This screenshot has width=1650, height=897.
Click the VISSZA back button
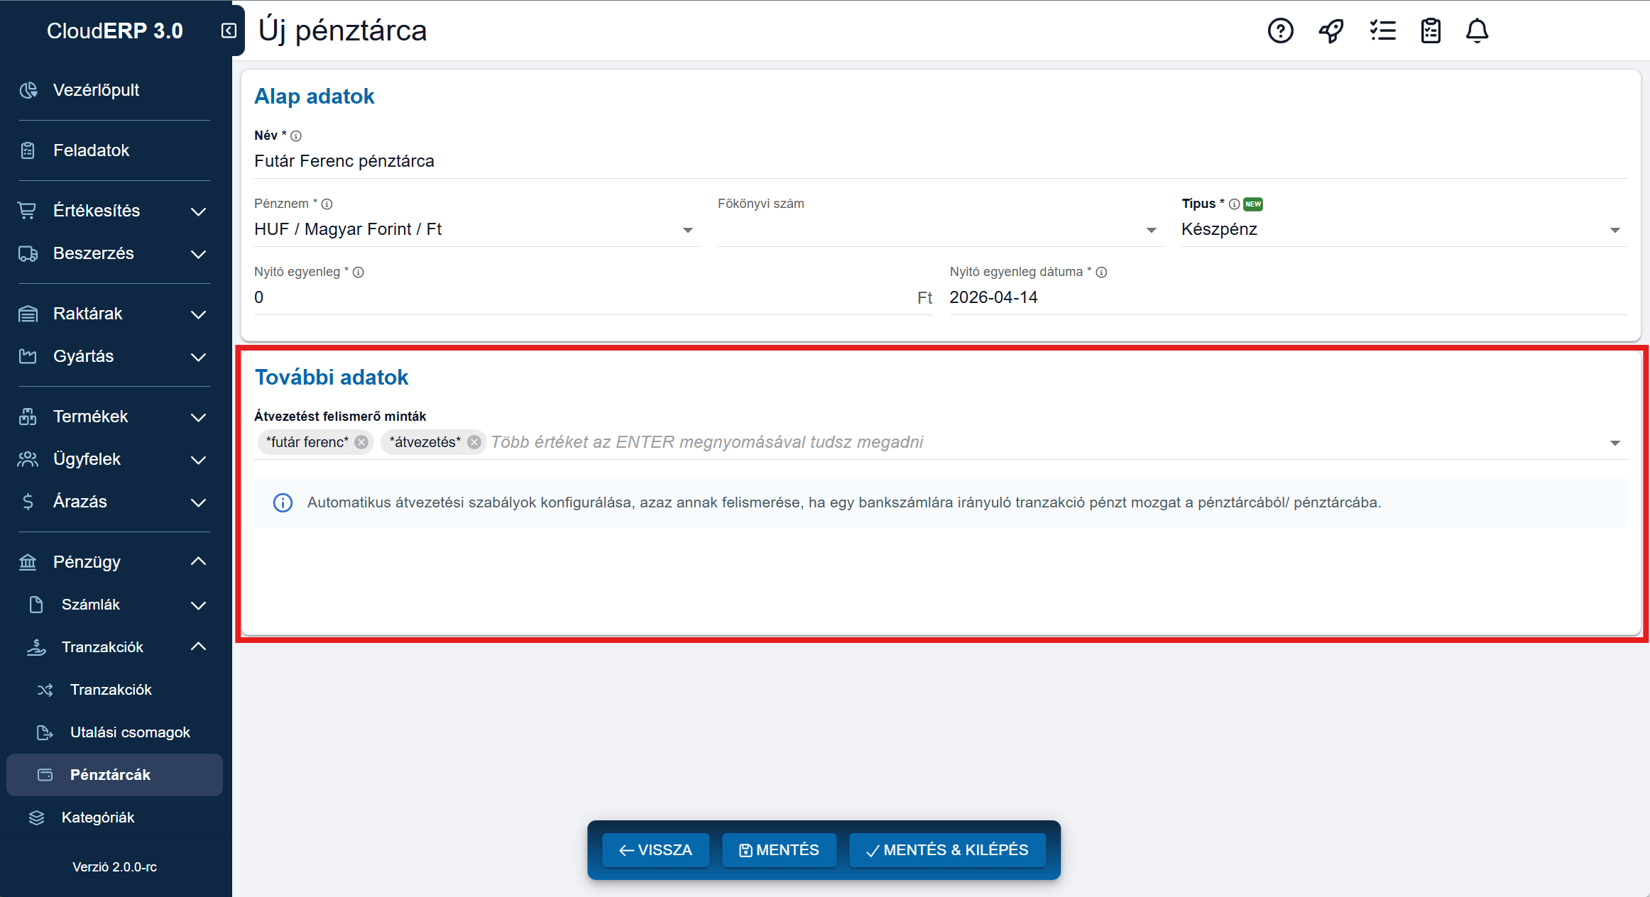coord(655,850)
